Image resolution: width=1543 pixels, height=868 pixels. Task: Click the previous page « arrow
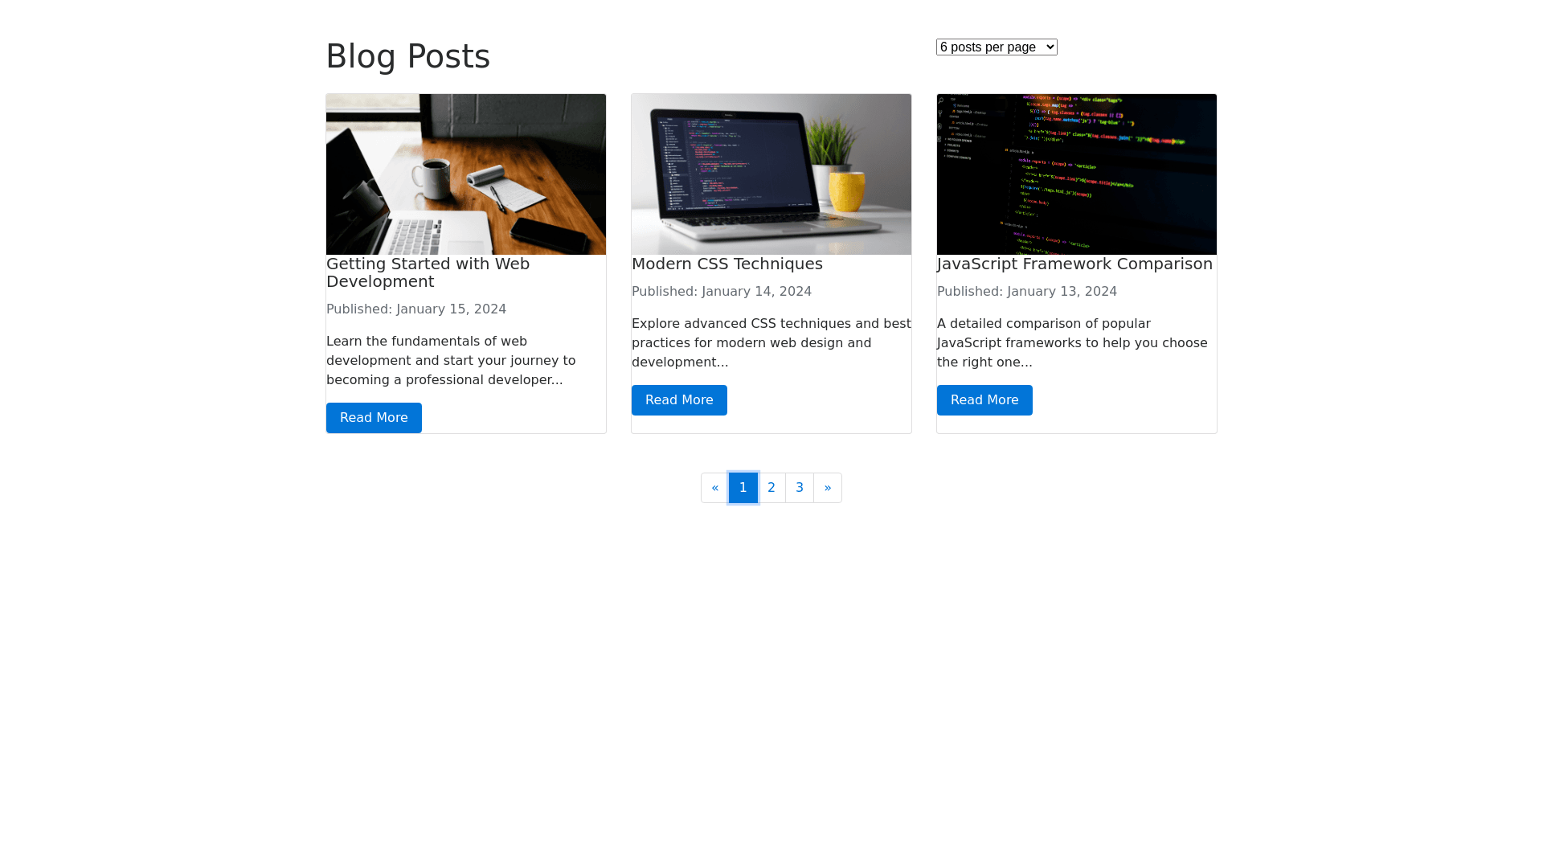click(714, 488)
